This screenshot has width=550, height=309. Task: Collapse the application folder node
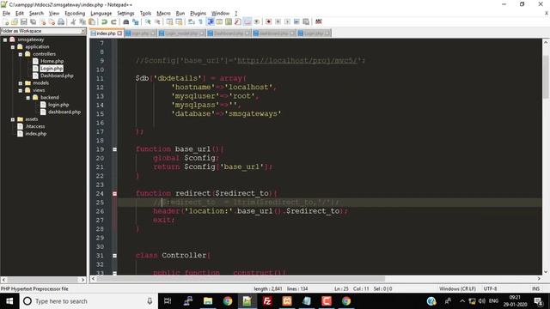pos(13,47)
